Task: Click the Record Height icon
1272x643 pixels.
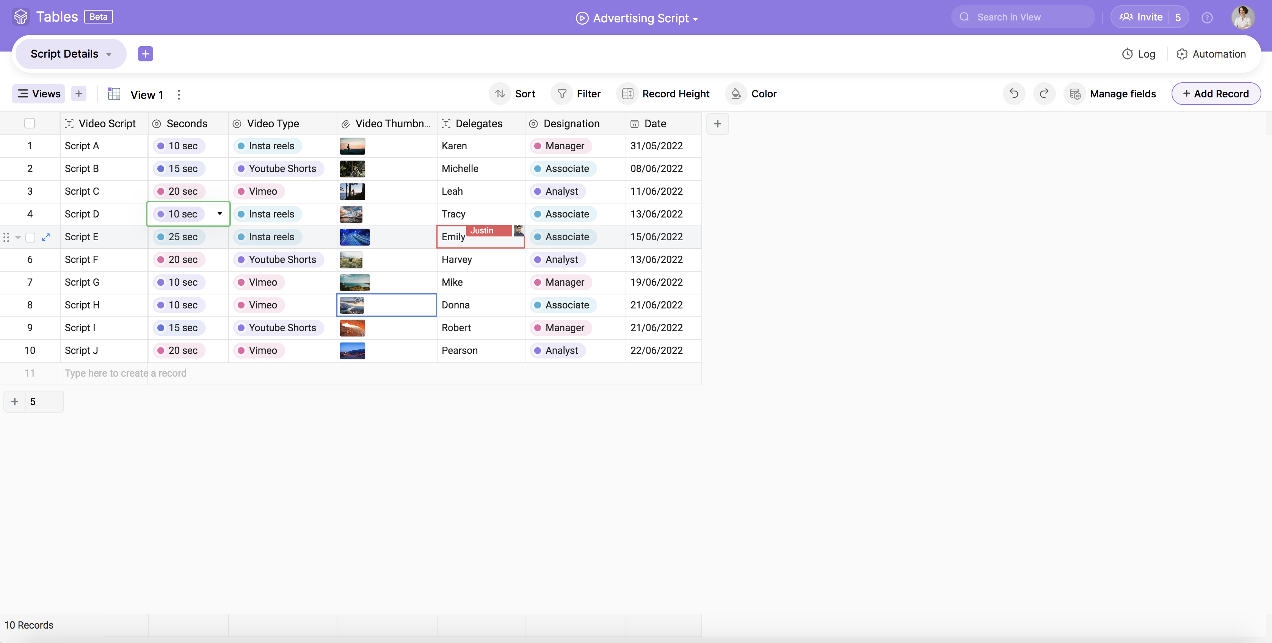Action: (627, 94)
